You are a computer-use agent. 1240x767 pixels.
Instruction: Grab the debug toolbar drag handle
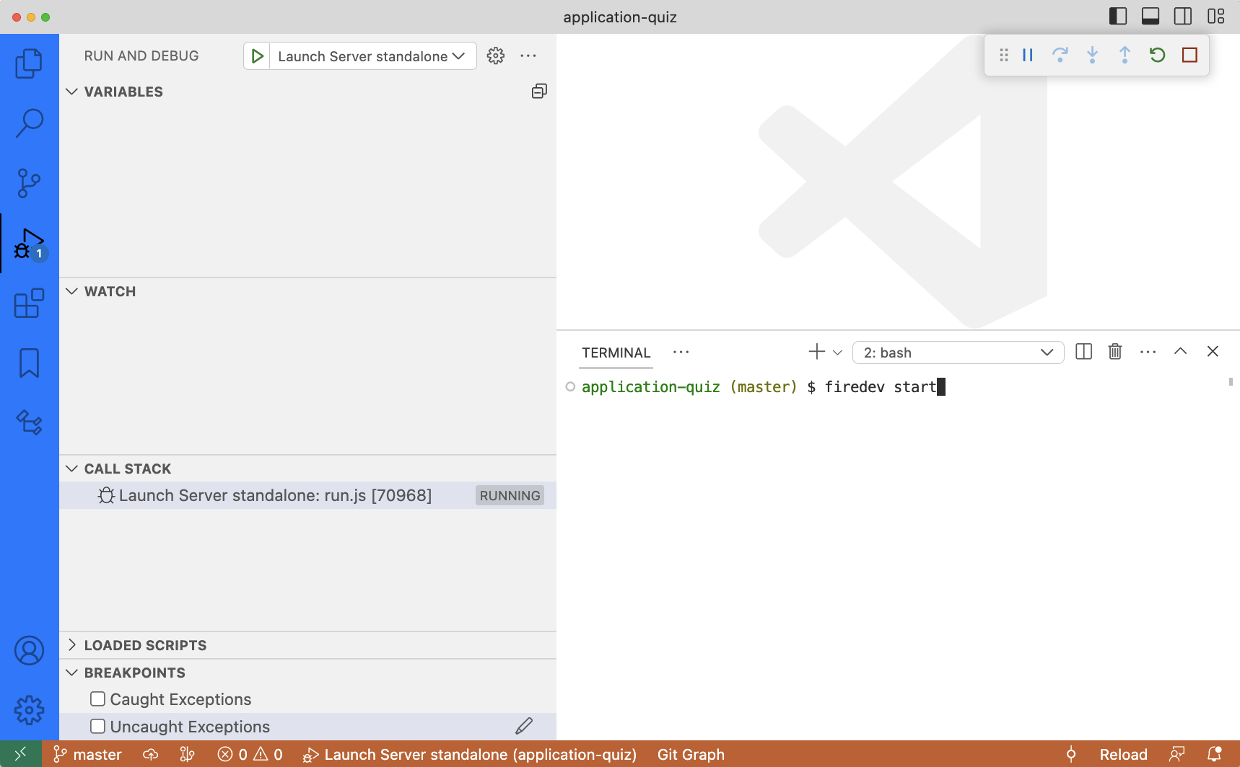1003,55
